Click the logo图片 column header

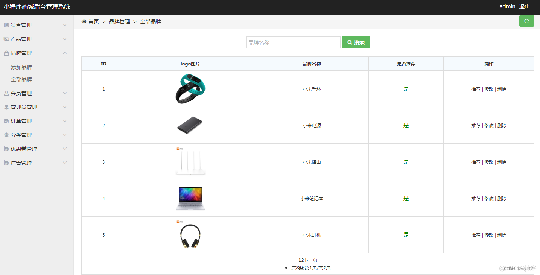[190, 64]
